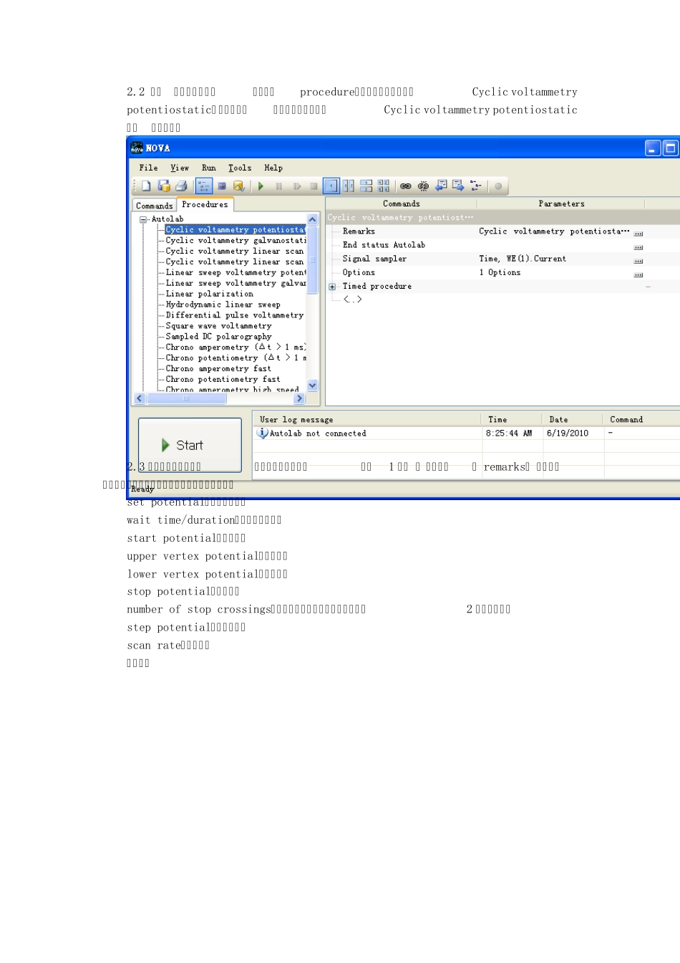Switch to Setup view toolbar icon
The height and width of the screenshot is (963, 680).
(204, 186)
